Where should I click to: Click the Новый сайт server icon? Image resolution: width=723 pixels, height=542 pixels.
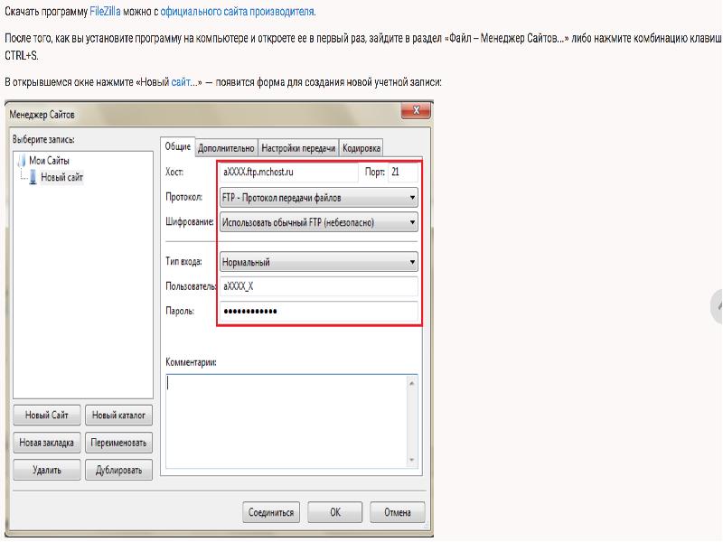coord(33,177)
